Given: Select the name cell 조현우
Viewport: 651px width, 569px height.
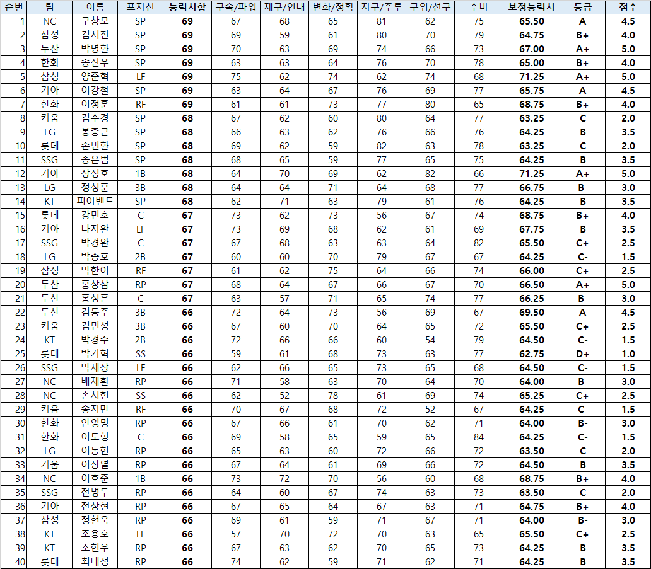Looking at the screenshot, I should [95, 548].
